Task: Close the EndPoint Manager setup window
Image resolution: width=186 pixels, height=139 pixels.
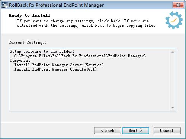Action: 178,5
